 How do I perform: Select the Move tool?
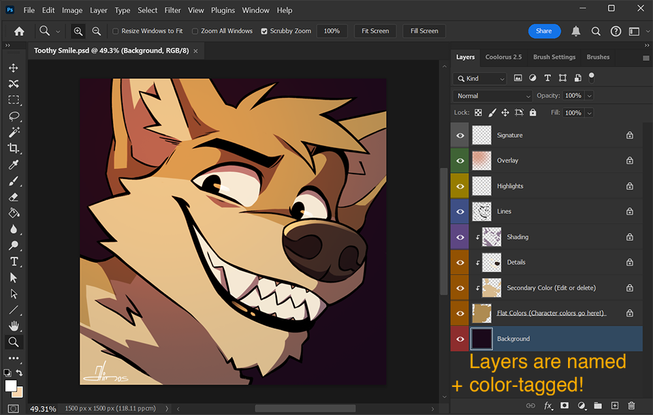pos(13,68)
